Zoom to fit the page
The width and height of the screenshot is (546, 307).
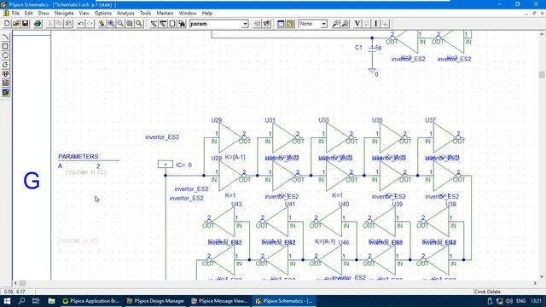click(139, 24)
